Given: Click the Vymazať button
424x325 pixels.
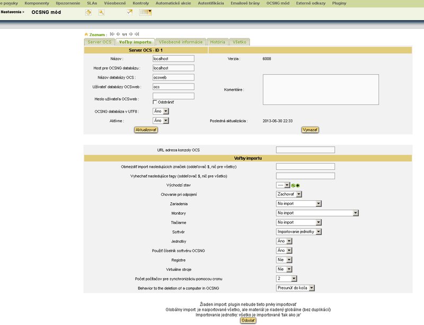Looking at the screenshot, I should pyautogui.click(x=310, y=130).
